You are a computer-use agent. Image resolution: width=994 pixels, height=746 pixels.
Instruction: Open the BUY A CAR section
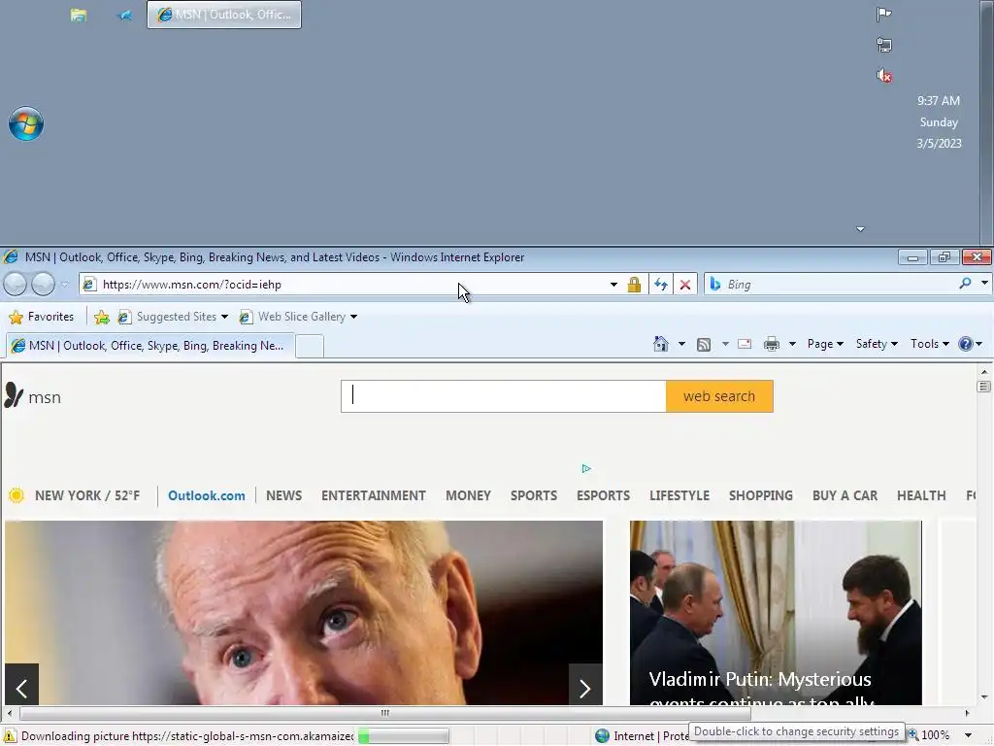[x=845, y=495]
